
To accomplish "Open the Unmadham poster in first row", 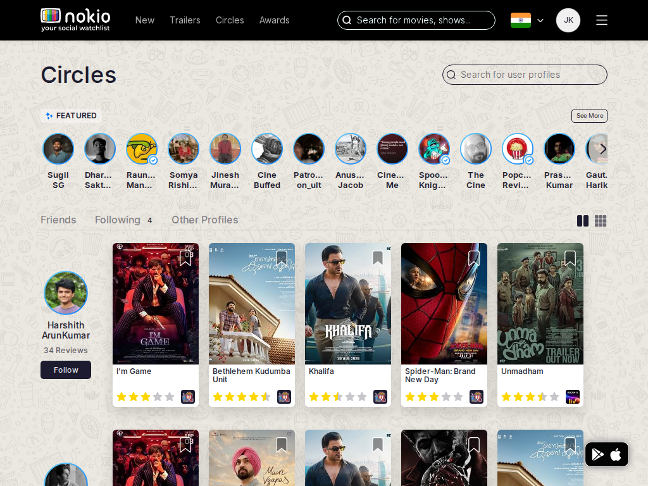I will 540,304.
